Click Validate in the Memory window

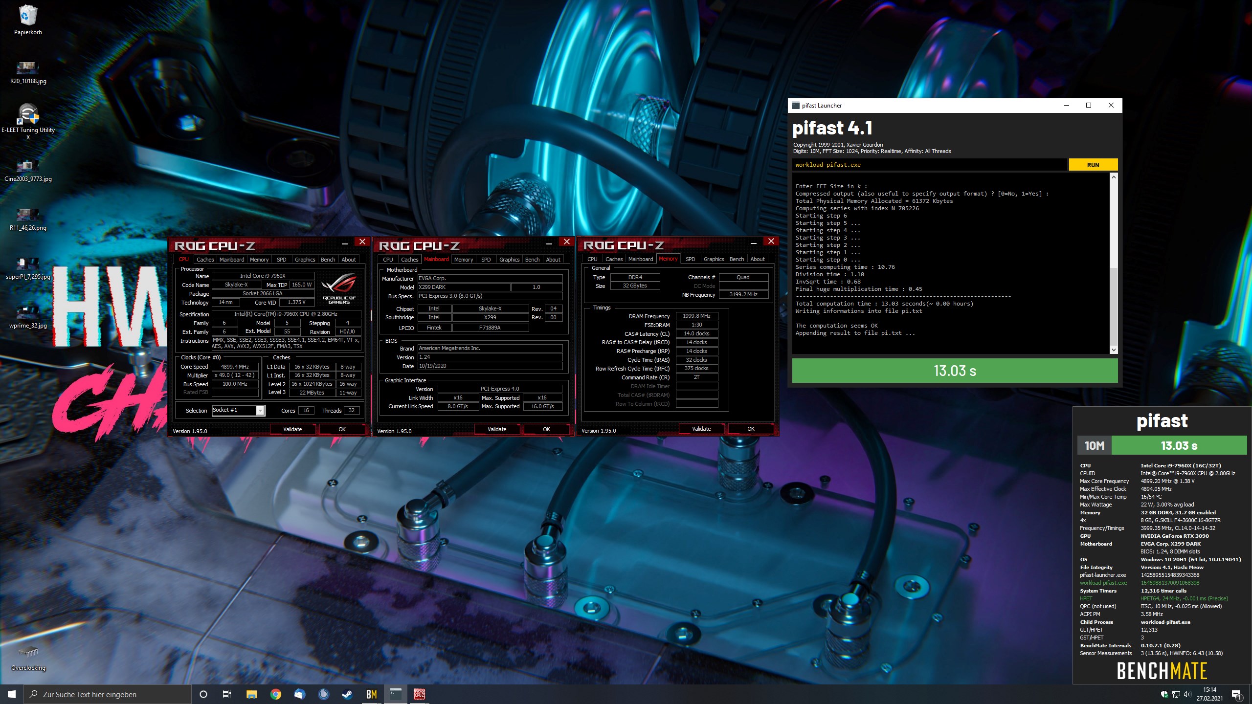701,429
